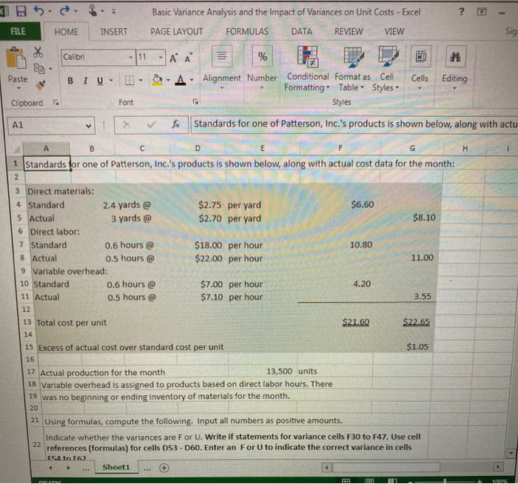
Task: Click the Undo arrow icon
Action: click(39, 11)
